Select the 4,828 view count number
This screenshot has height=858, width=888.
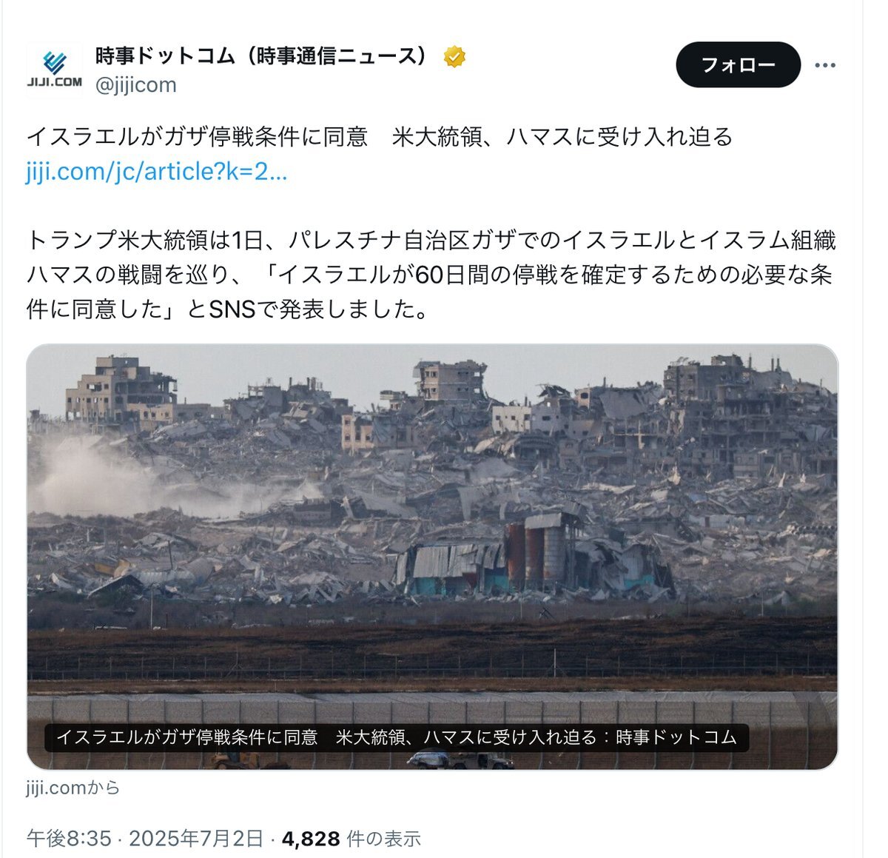click(x=311, y=838)
